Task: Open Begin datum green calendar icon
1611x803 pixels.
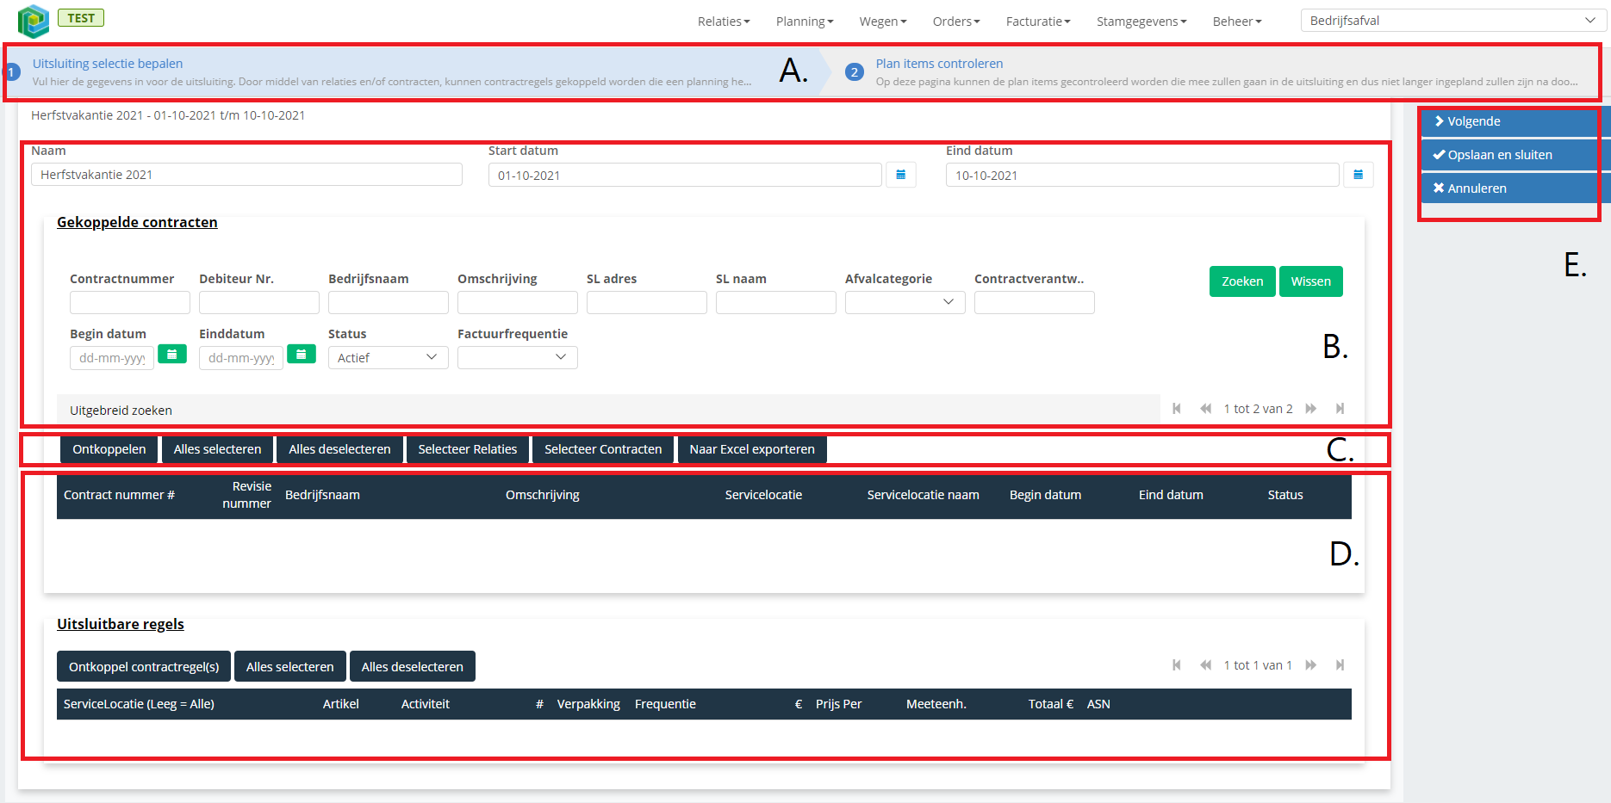Action: [x=172, y=354]
